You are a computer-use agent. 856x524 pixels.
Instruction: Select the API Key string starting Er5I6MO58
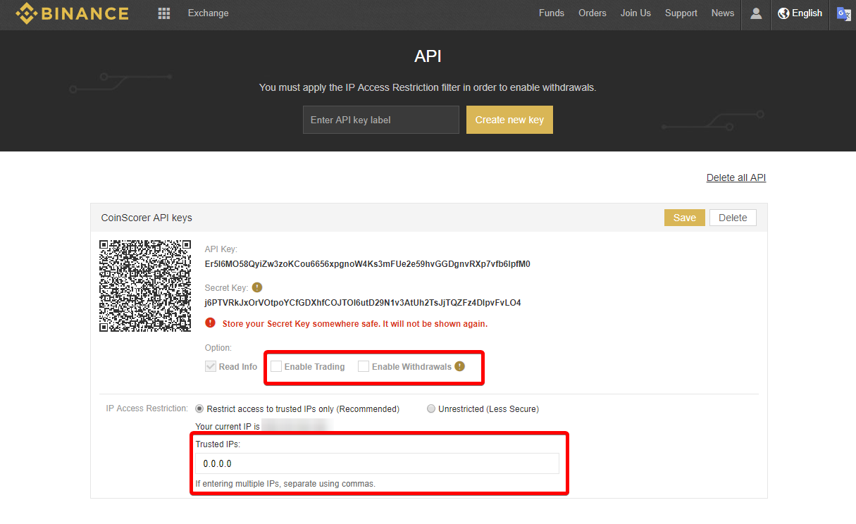(368, 264)
